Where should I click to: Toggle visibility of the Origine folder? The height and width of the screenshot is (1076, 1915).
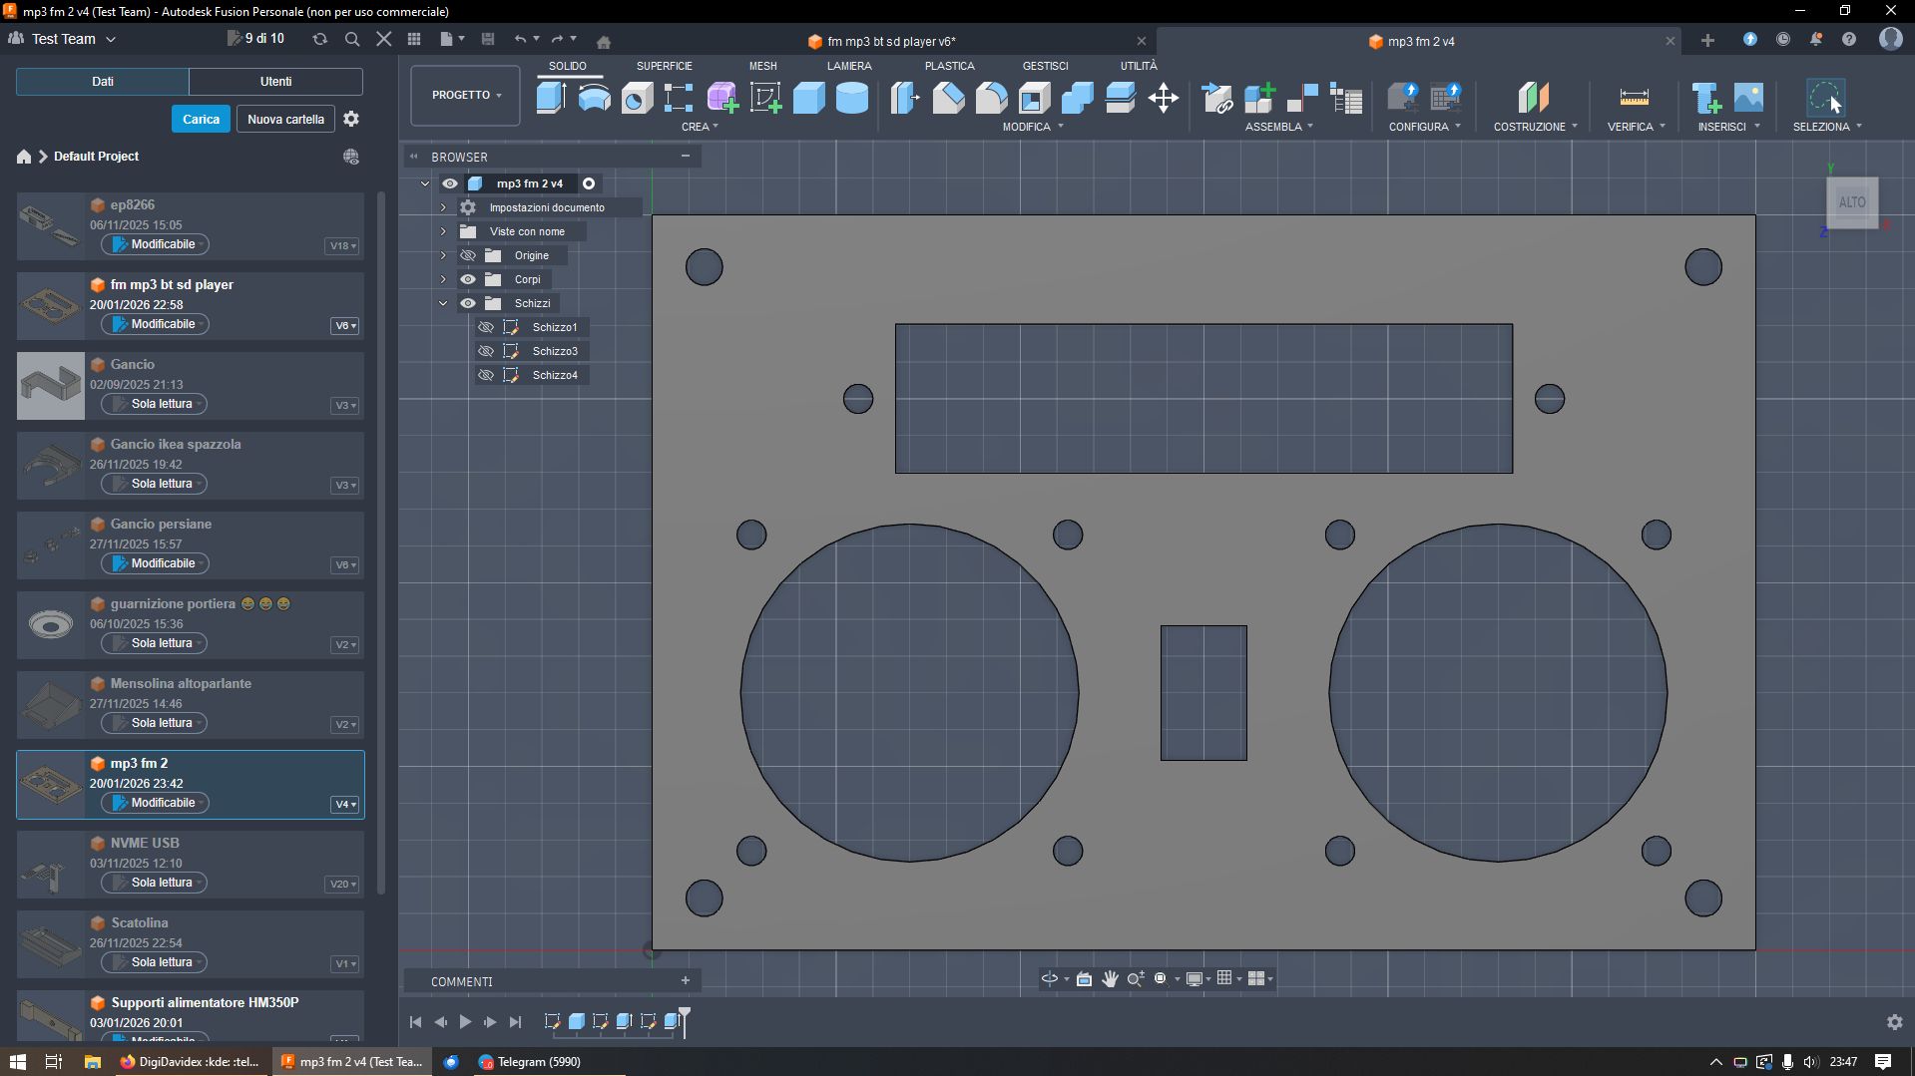click(467, 255)
